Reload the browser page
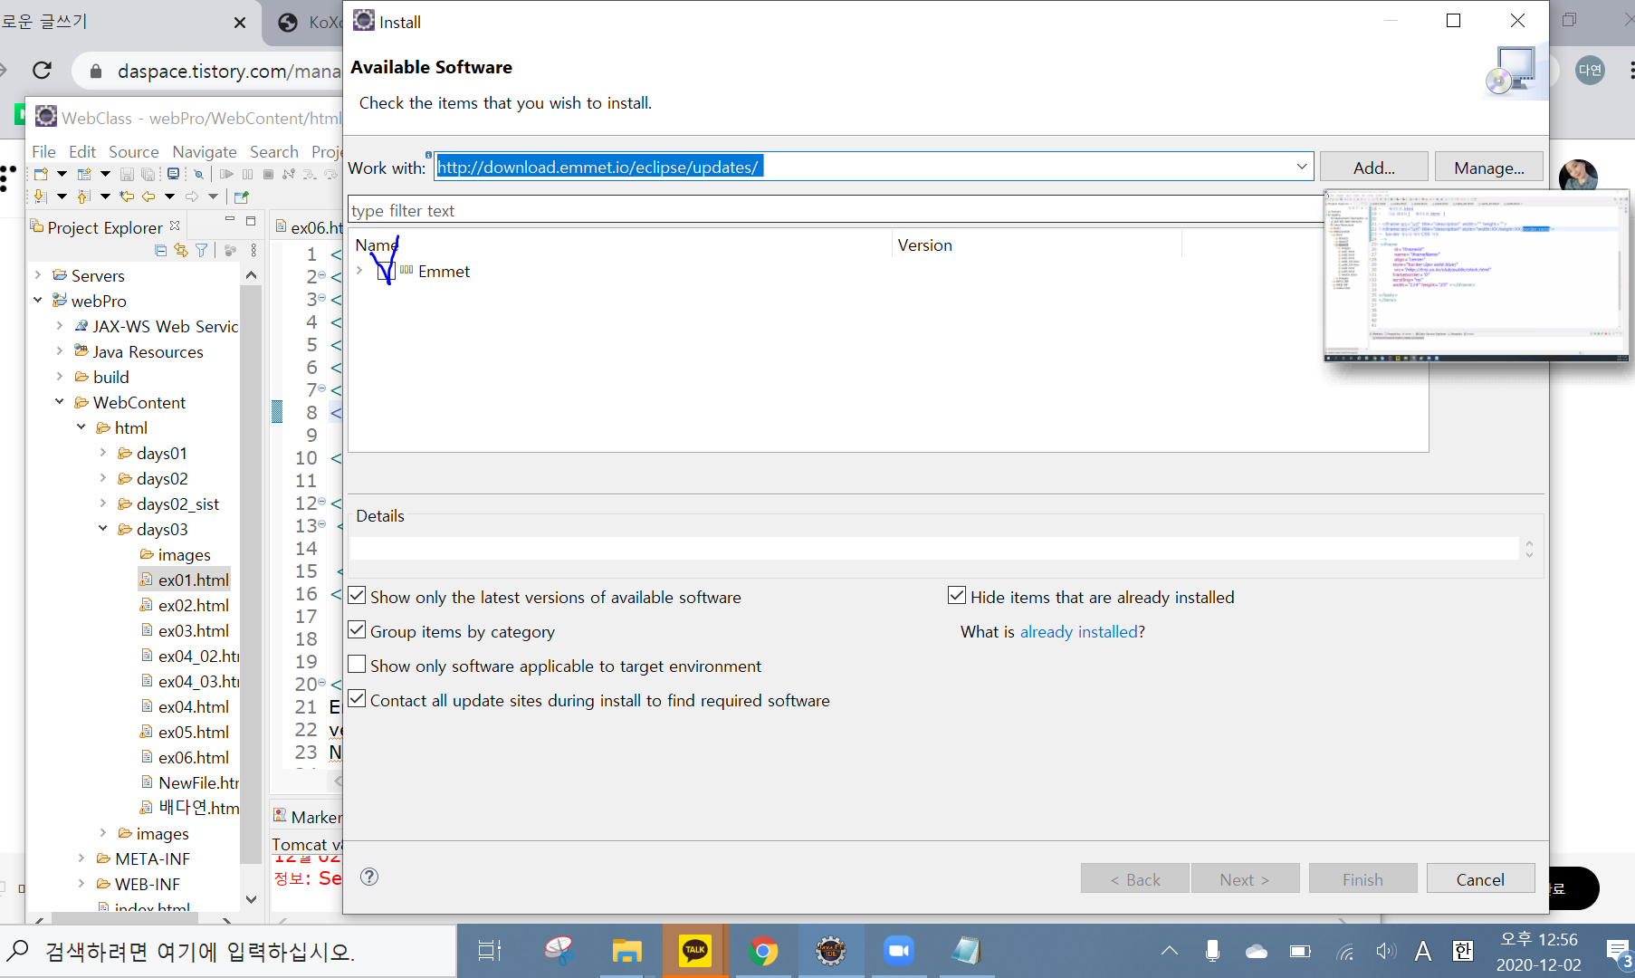The width and height of the screenshot is (1635, 978). (x=42, y=71)
